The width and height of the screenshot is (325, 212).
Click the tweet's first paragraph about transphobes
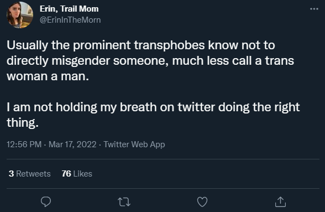click(x=150, y=60)
